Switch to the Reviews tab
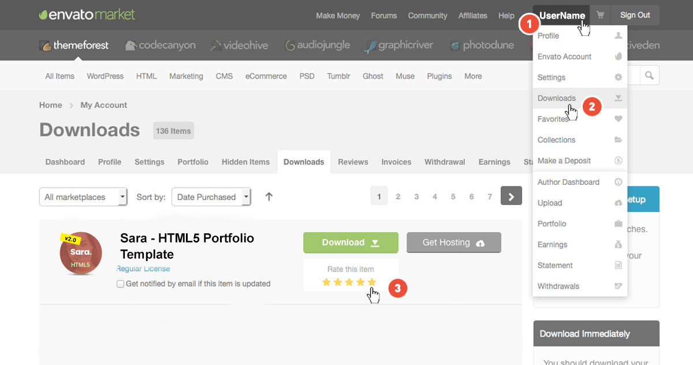Image resolution: width=693 pixels, height=365 pixels. (x=353, y=162)
